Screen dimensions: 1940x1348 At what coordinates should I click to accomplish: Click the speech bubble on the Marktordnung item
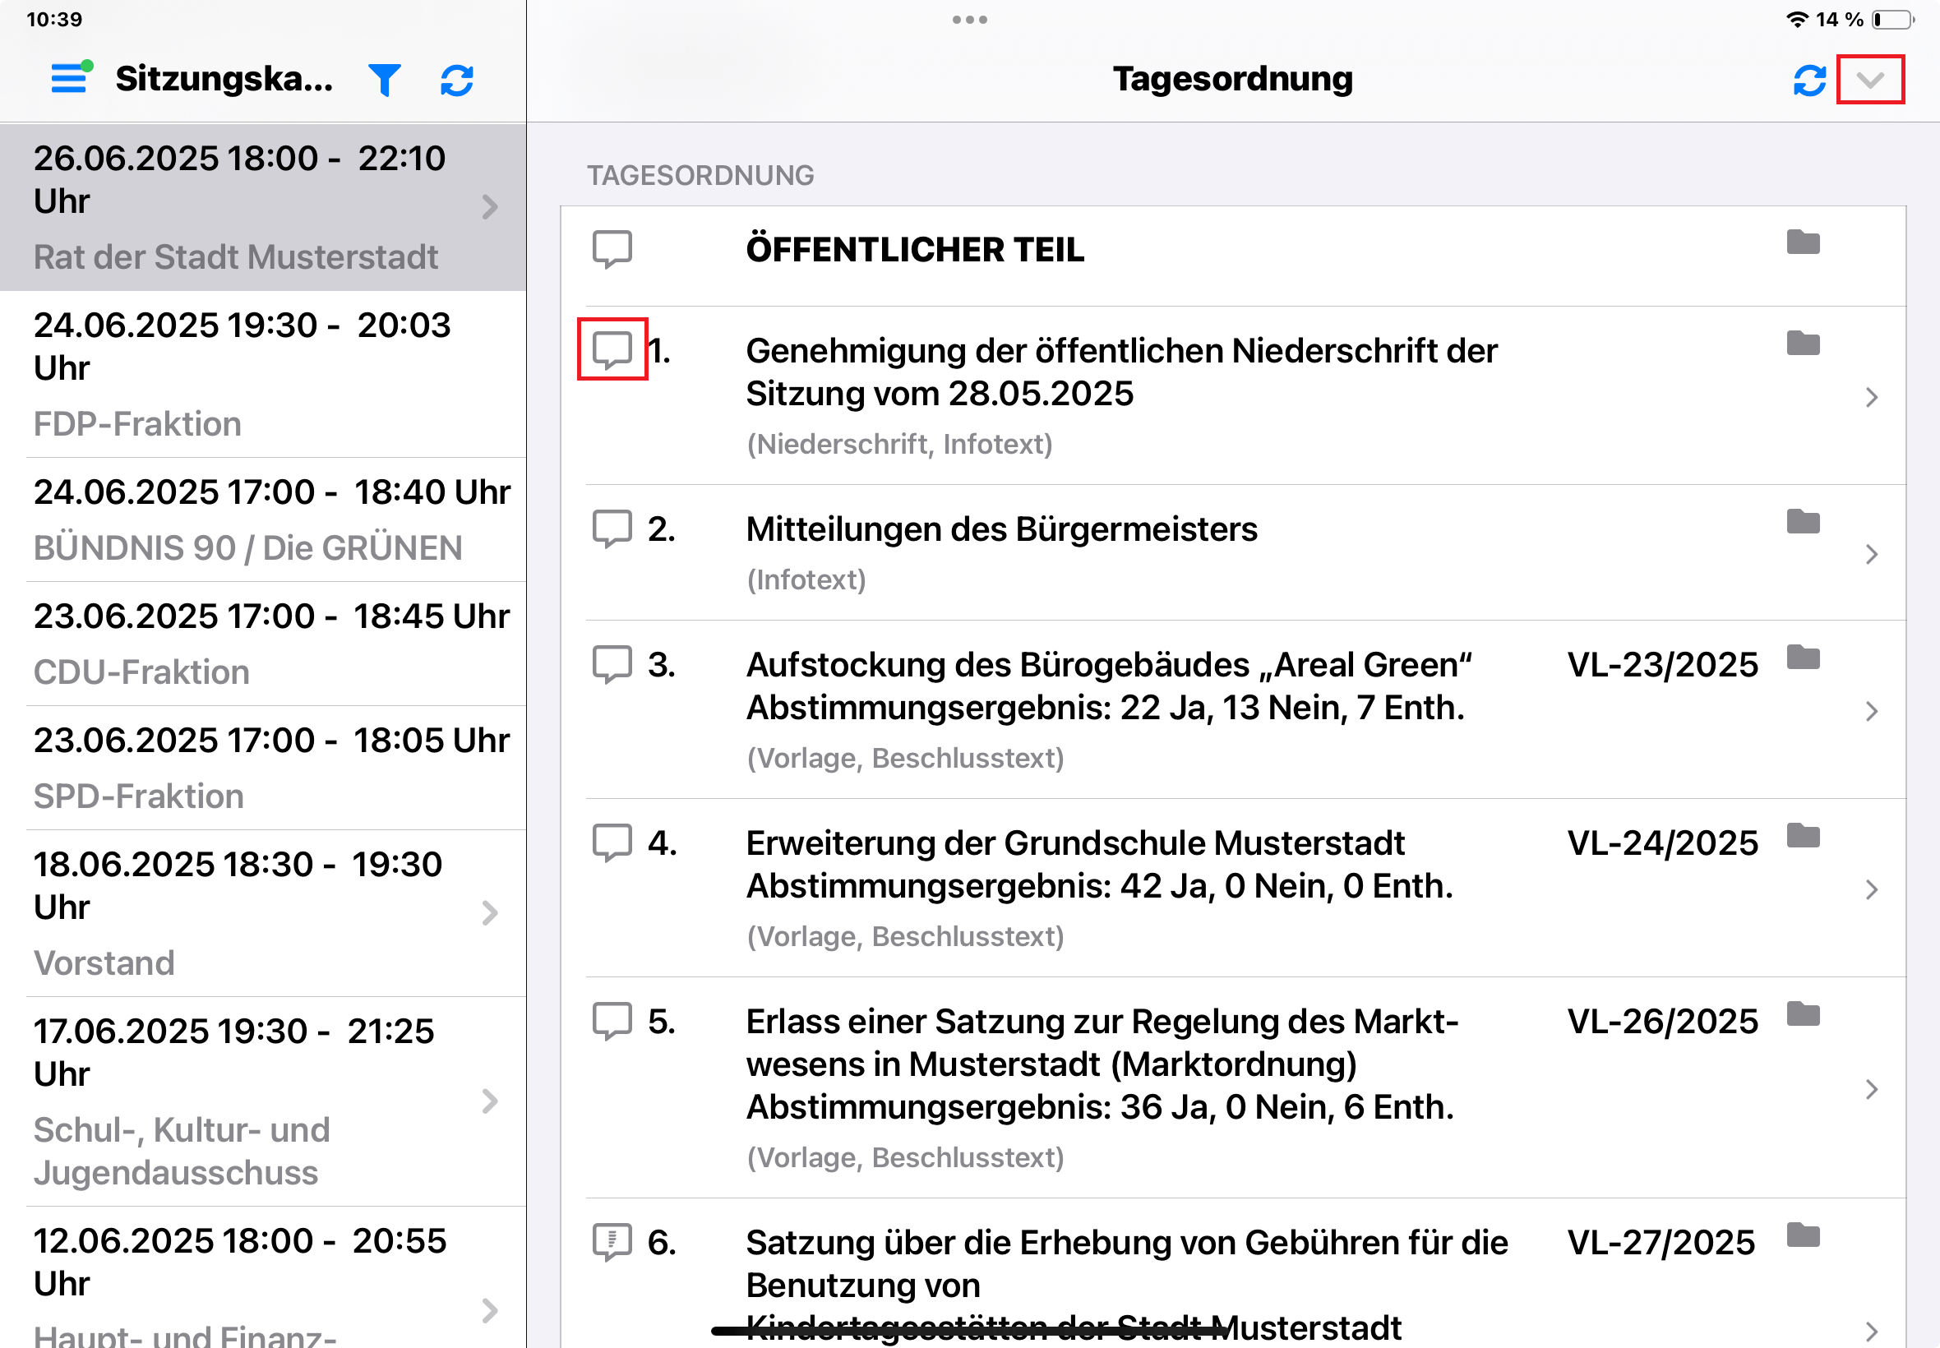click(612, 1022)
